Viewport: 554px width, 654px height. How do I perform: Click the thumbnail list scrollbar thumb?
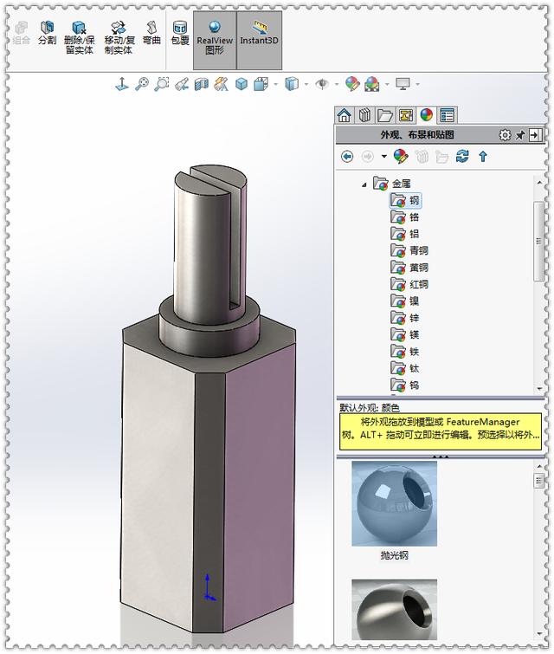539,481
